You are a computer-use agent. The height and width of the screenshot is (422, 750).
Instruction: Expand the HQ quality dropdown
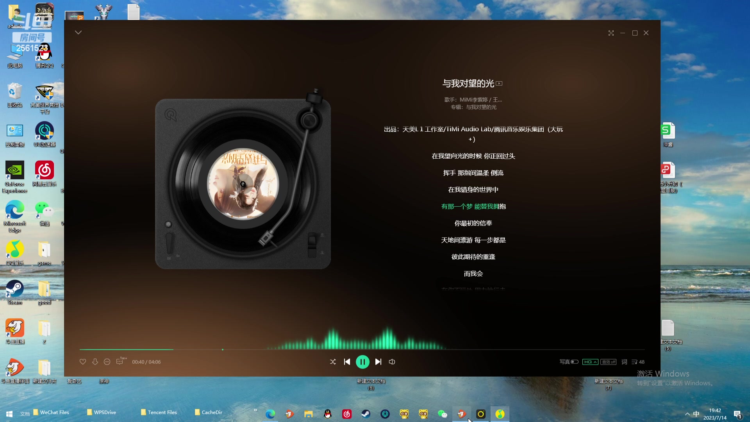pyautogui.click(x=590, y=362)
